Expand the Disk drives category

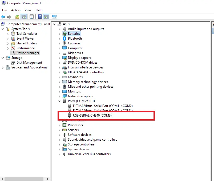(59, 53)
